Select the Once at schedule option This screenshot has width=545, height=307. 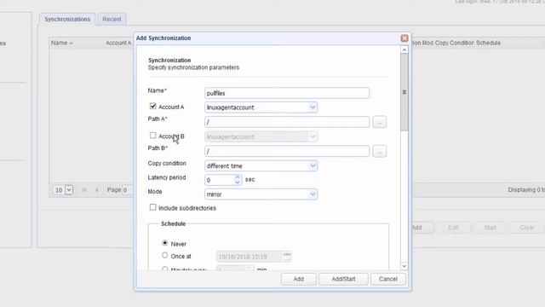(x=164, y=255)
